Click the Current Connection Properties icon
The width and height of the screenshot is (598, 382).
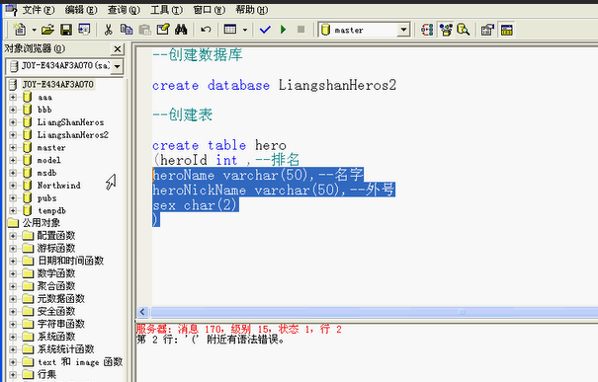tap(487, 30)
